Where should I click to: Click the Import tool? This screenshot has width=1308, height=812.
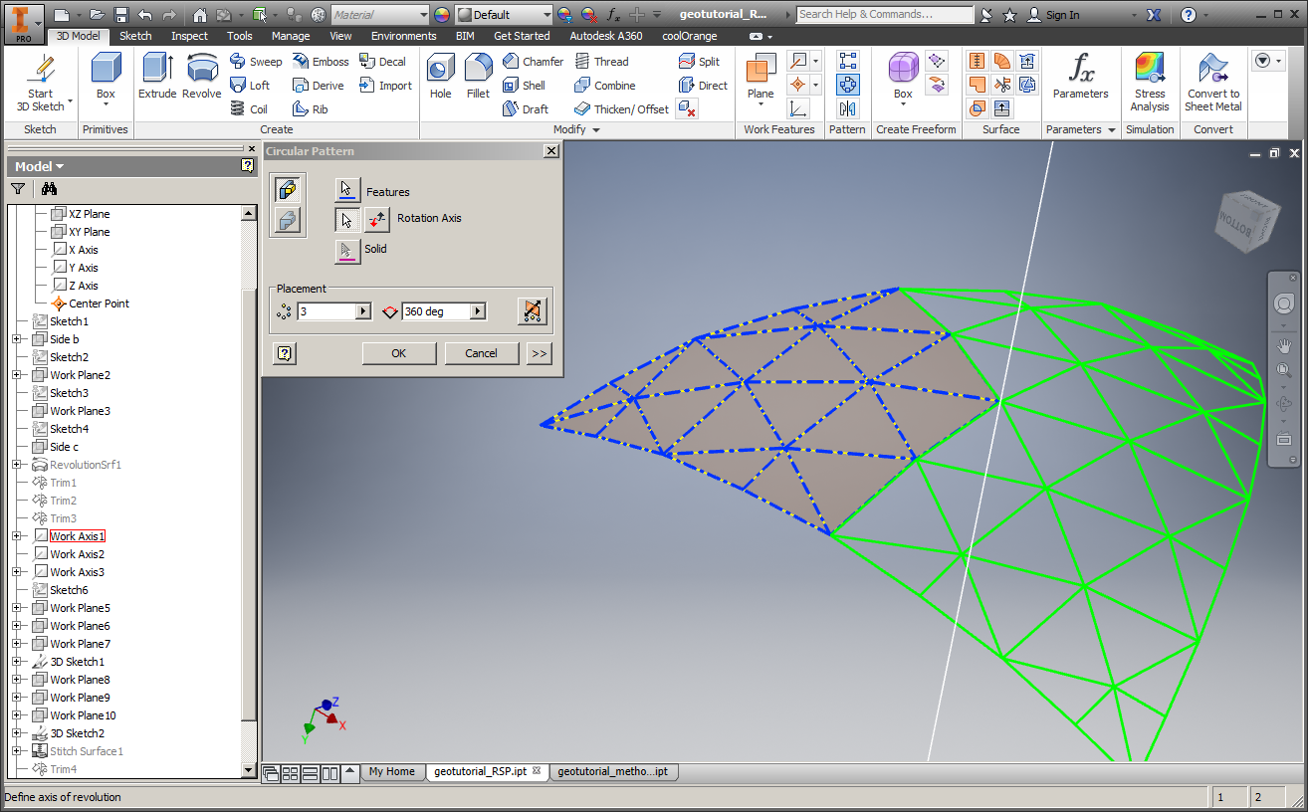386,86
